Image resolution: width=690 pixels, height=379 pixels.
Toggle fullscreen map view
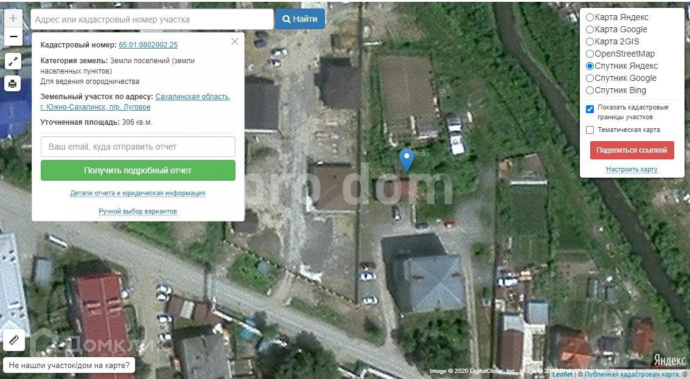[x=13, y=61]
